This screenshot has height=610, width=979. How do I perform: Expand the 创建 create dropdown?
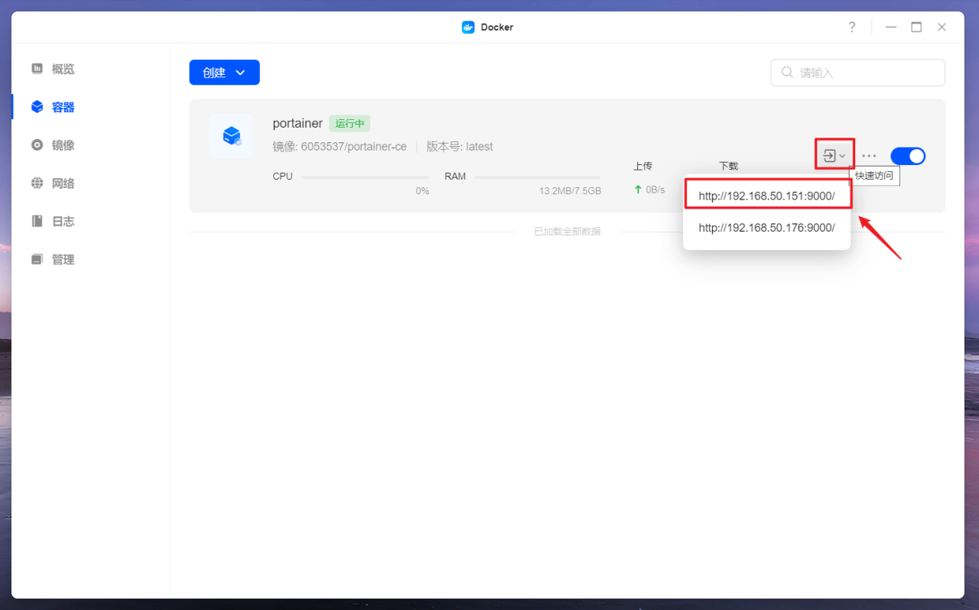[224, 72]
